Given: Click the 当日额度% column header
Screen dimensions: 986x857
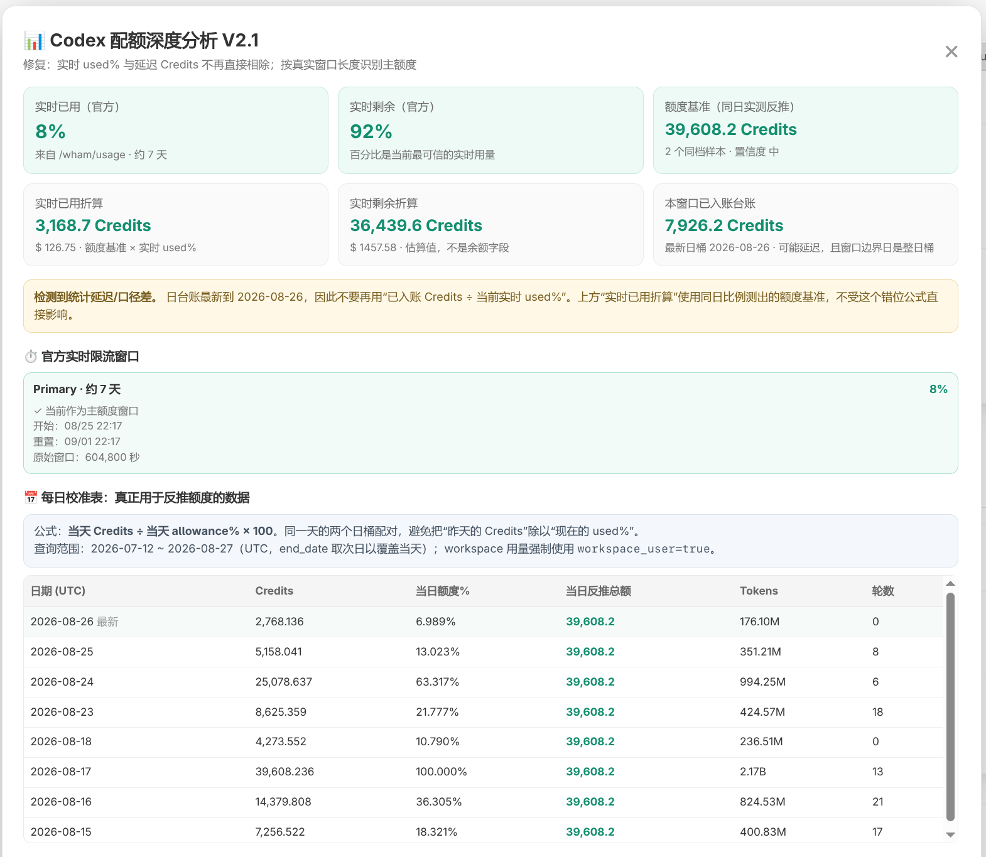Looking at the screenshot, I should pyautogui.click(x=443, y=591).
